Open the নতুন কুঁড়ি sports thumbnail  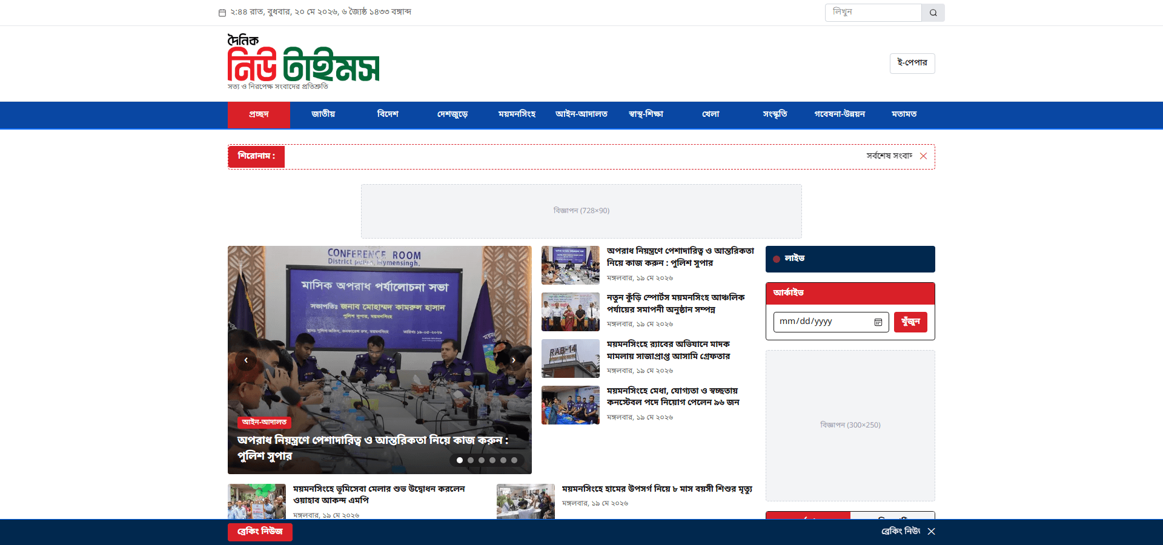coord(571,312)
